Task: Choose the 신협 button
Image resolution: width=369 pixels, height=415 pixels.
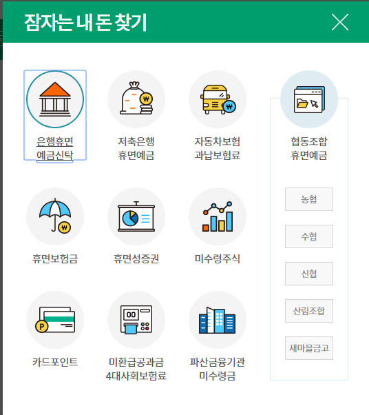Action: pyautogui.click(x=309, y=274)
